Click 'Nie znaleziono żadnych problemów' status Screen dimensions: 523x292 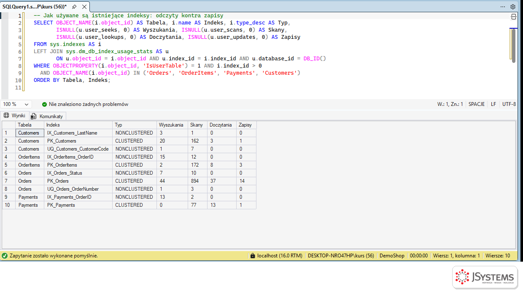click(x=89, y=104)
